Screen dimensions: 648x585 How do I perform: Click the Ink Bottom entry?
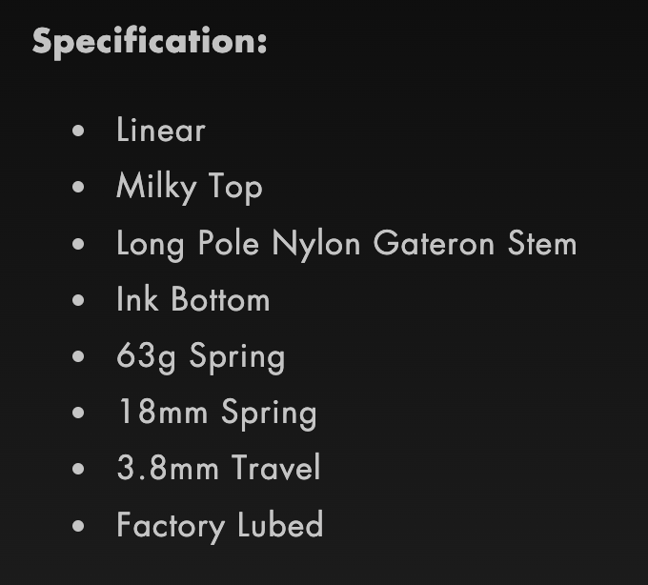(x=193, y=299)
